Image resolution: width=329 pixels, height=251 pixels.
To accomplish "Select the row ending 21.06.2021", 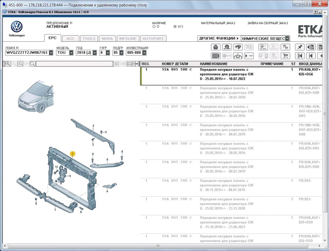I will coord(231,224).
